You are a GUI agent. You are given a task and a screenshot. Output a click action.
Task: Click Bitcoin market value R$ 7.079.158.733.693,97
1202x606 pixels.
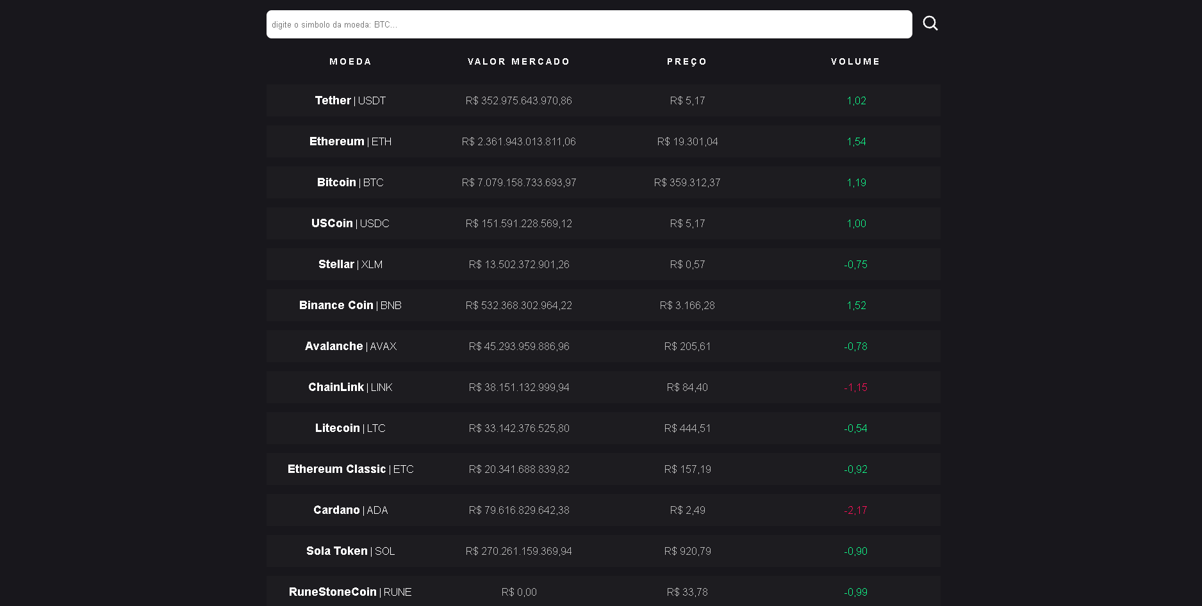pos(519,182)
